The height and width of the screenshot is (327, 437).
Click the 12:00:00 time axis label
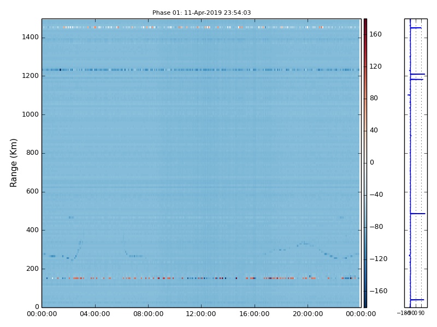point(201,314)
